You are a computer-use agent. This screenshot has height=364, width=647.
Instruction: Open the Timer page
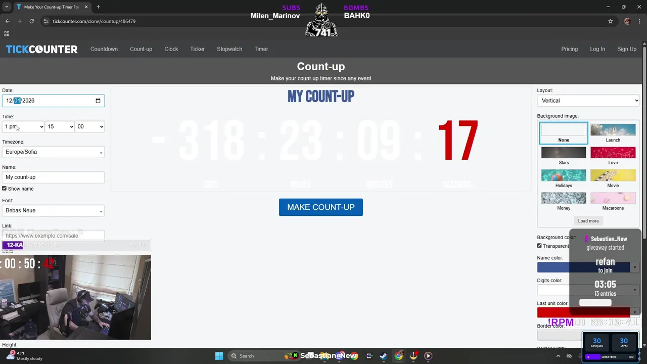pos(261,49)
